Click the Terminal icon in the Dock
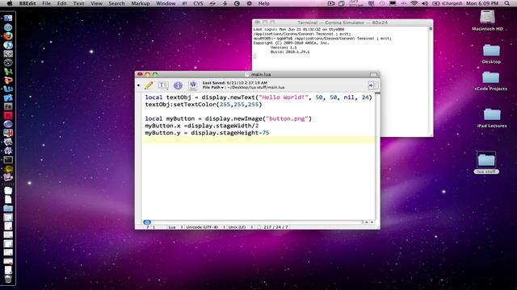Screen dimensions: 517x290 8,160
